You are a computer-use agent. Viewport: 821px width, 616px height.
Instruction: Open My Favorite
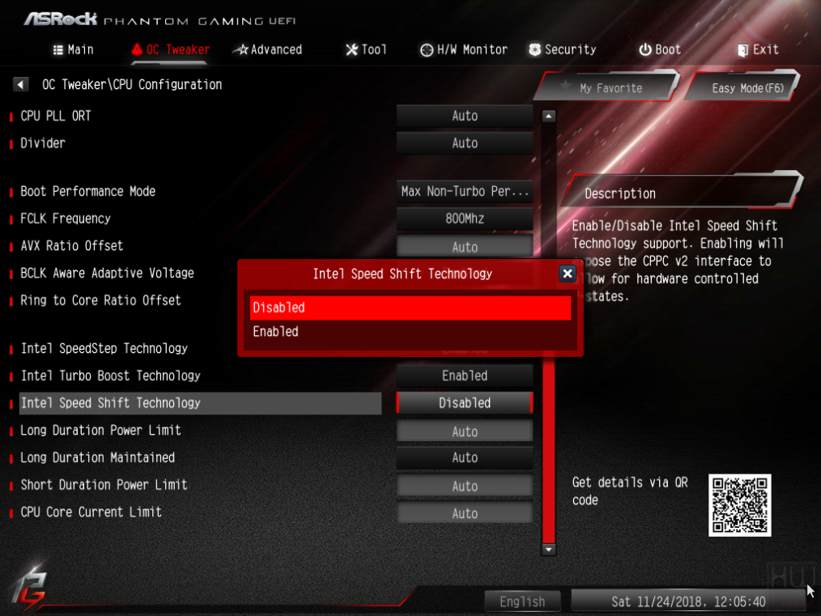click(607, 87)
